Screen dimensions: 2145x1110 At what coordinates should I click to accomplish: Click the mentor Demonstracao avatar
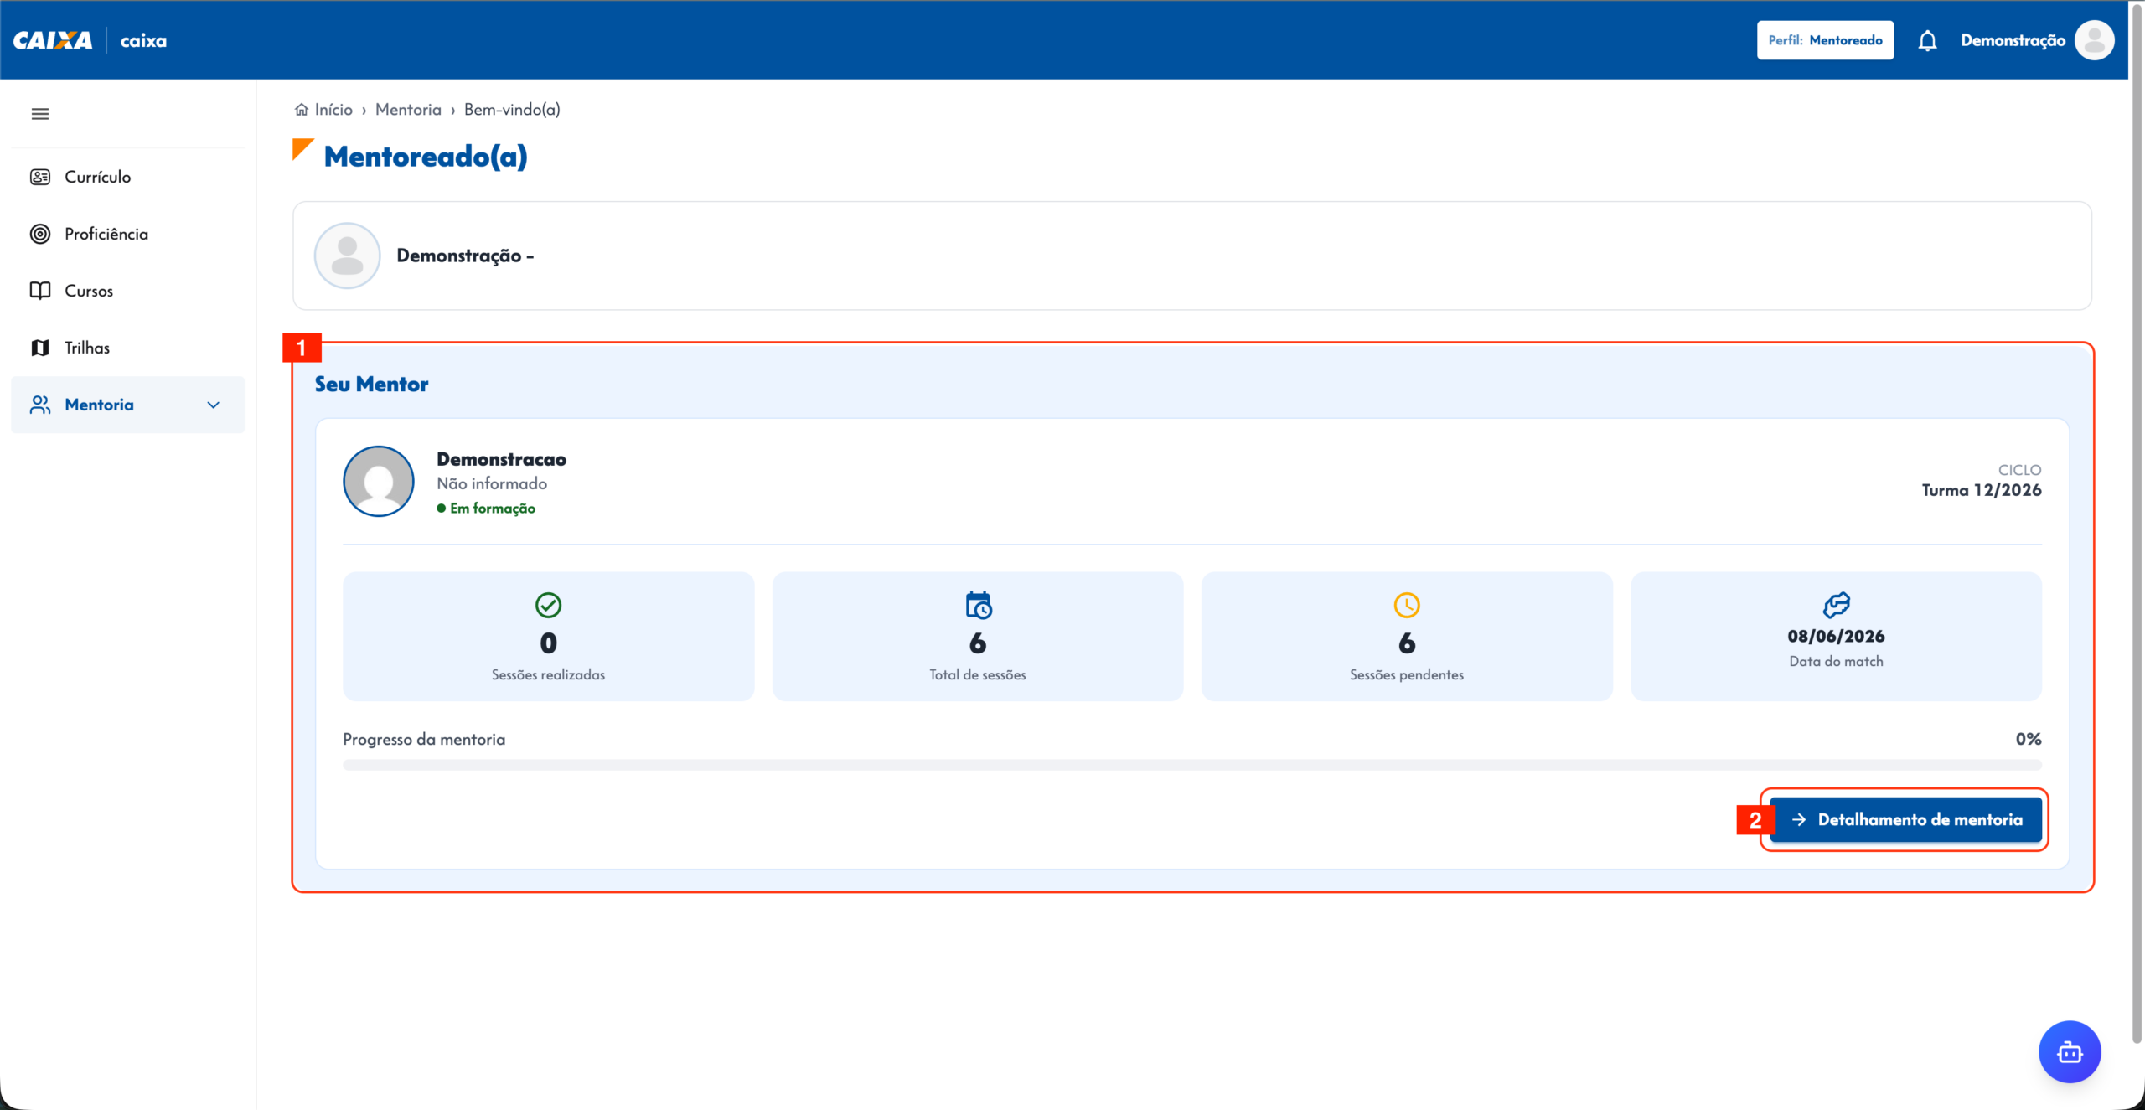[379, 481]
